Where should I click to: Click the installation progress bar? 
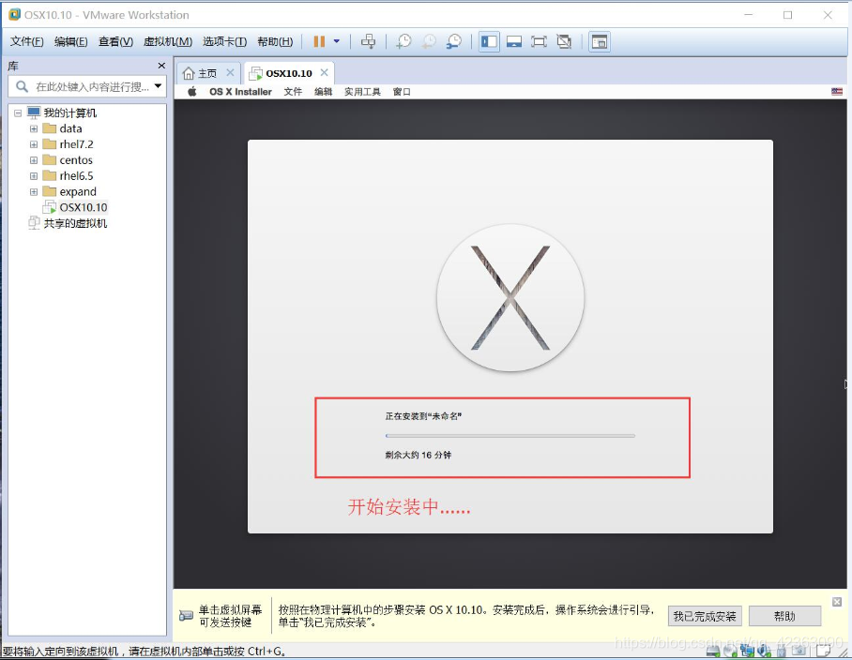click(510, 435)
